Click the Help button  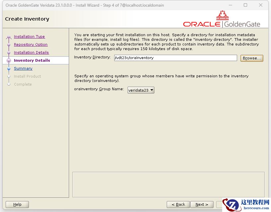point(17,205)
